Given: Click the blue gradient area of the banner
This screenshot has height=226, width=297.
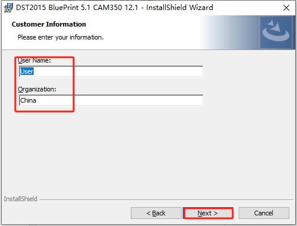Looking at the screenshot, I should (230, 32).
